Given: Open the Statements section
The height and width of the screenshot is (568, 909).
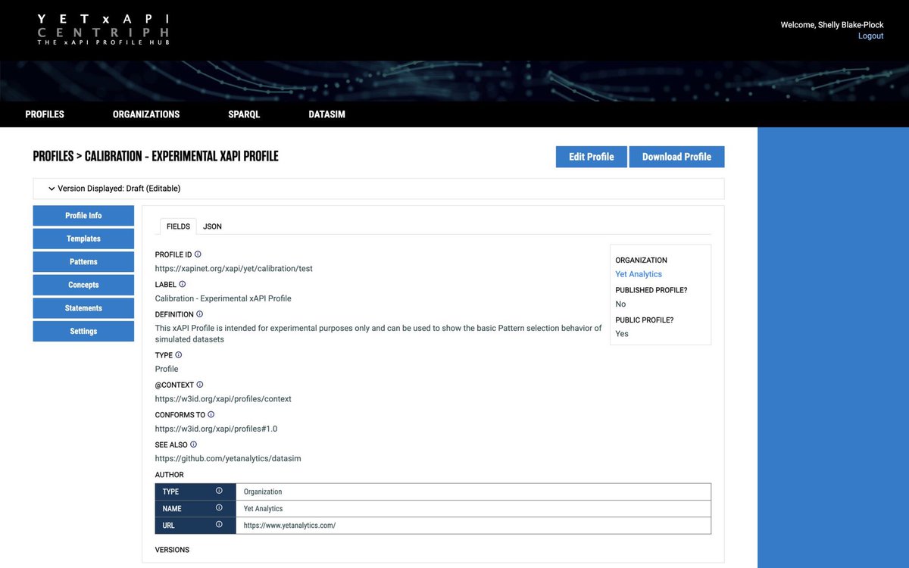Looking at the screenshot, I should tap(83, 308).
